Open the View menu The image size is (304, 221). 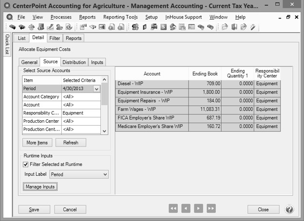point(38,17)
